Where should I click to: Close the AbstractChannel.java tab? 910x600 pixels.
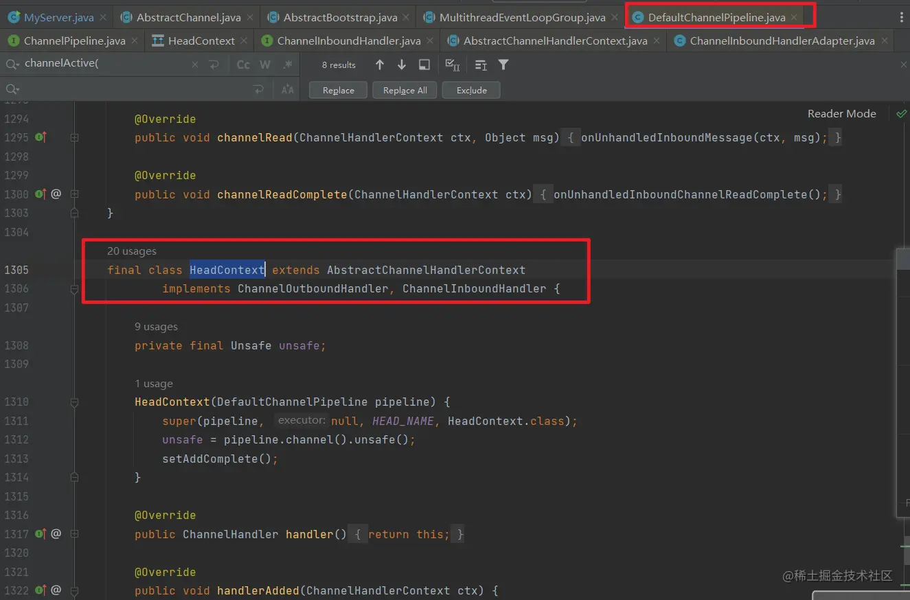click(x=249, y=17)
